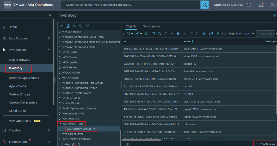Select WM Custom Group (17) tree item
Screen dimensions: 277x146
81,129
